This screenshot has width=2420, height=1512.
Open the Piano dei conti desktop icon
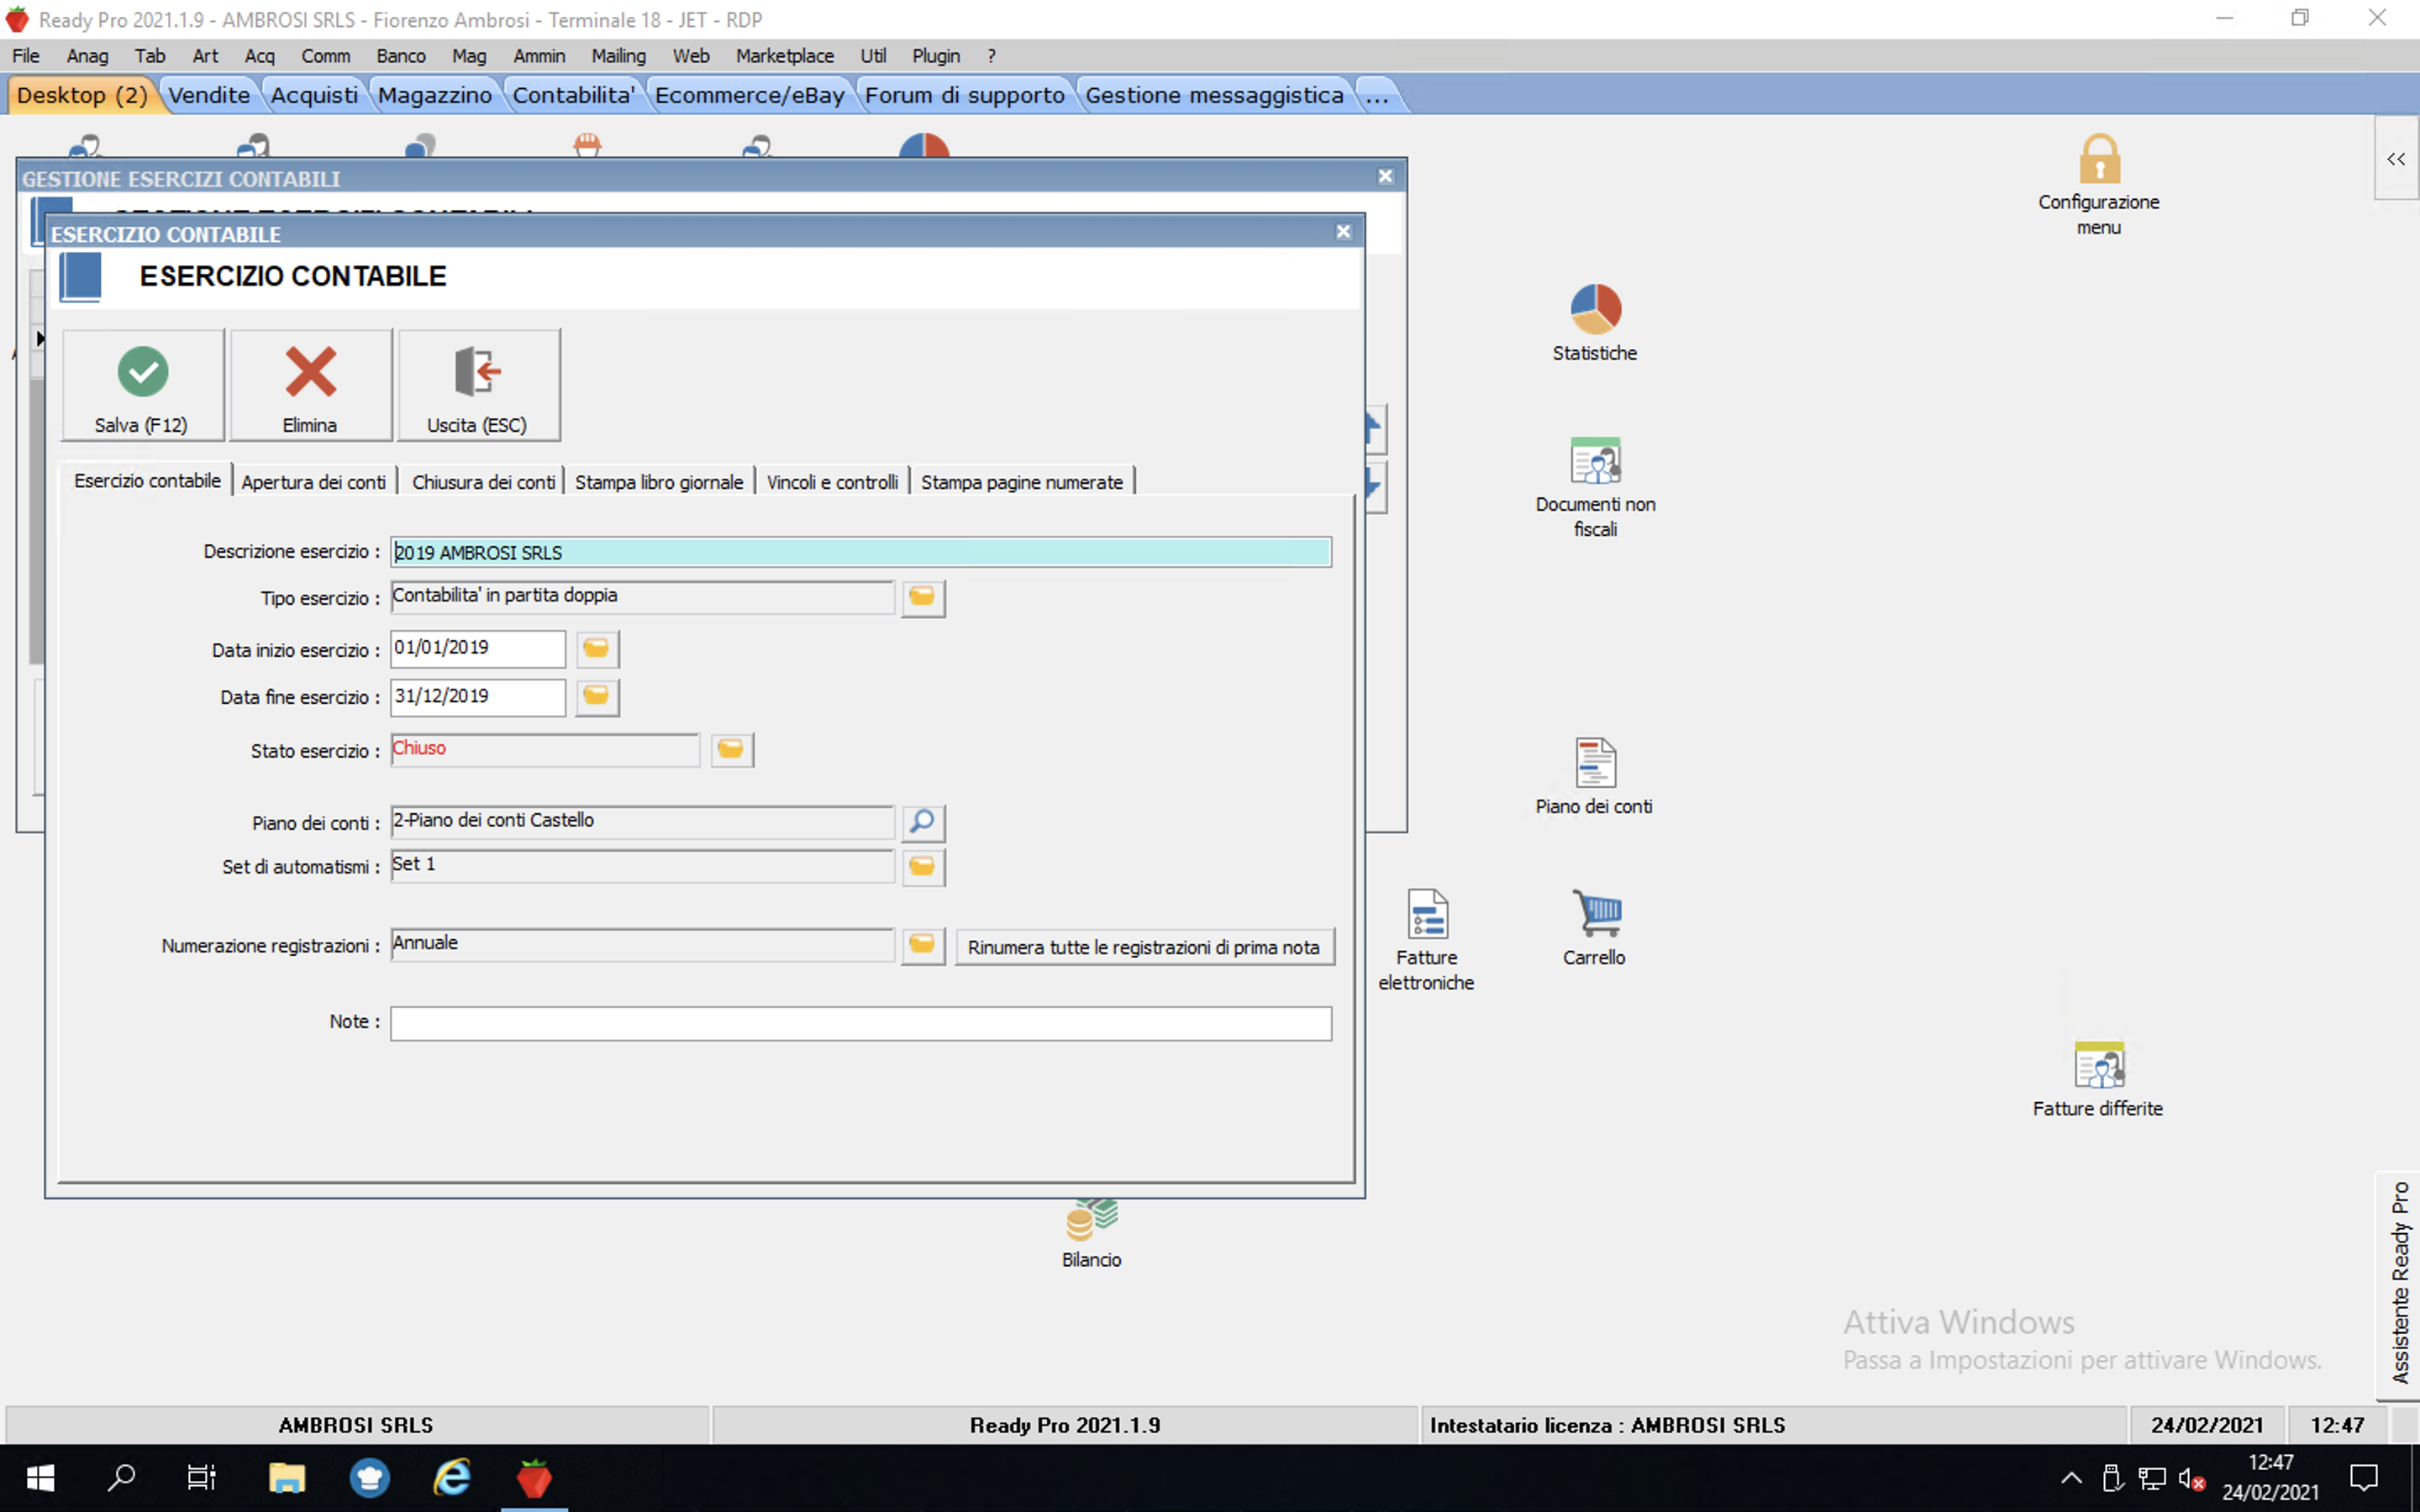[x=1595, y=777]
